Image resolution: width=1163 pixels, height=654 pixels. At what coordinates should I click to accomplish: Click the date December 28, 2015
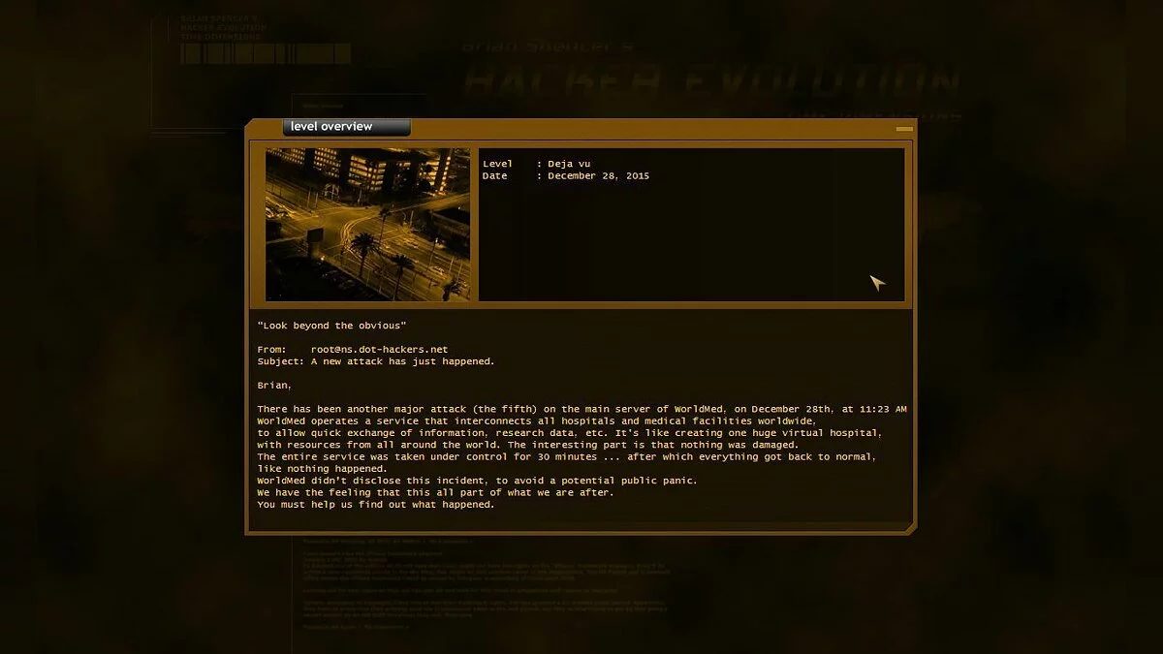pyautogui.click(x=598, y=176)
